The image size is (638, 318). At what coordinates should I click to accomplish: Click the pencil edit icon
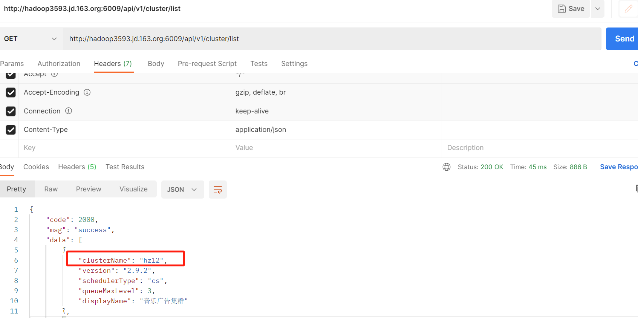629,9
